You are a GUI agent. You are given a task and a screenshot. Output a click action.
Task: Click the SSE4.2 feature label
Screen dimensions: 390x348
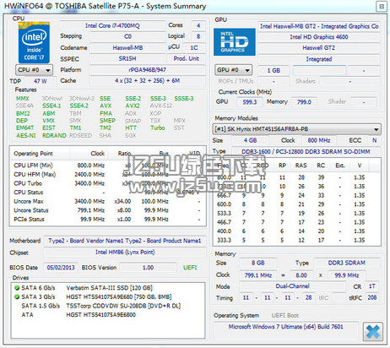79,106
